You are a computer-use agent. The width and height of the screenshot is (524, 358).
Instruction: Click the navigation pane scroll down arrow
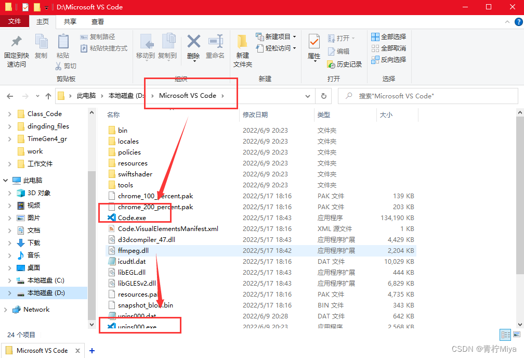click(x=91, y=324)
